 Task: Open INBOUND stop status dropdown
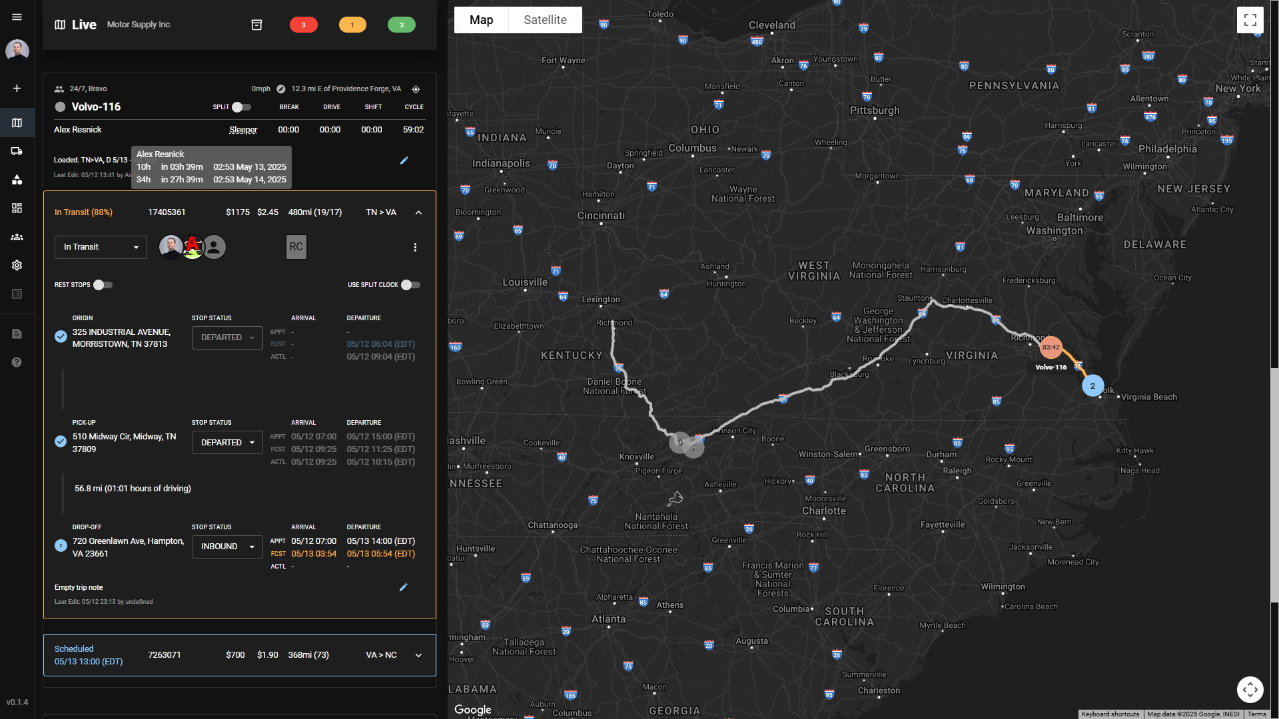tap(227, 547)
